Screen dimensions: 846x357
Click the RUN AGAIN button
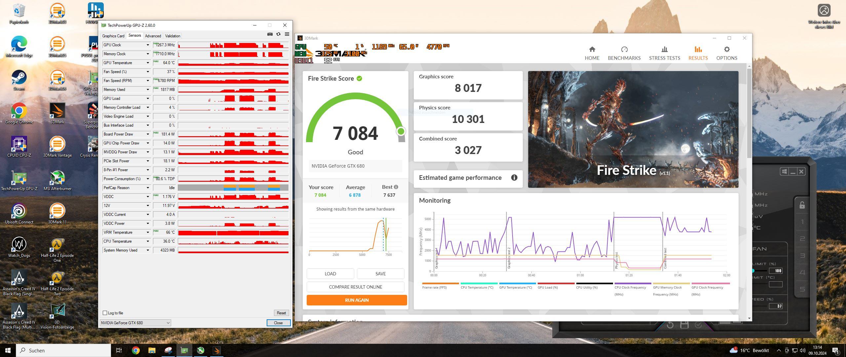point(357,300)
